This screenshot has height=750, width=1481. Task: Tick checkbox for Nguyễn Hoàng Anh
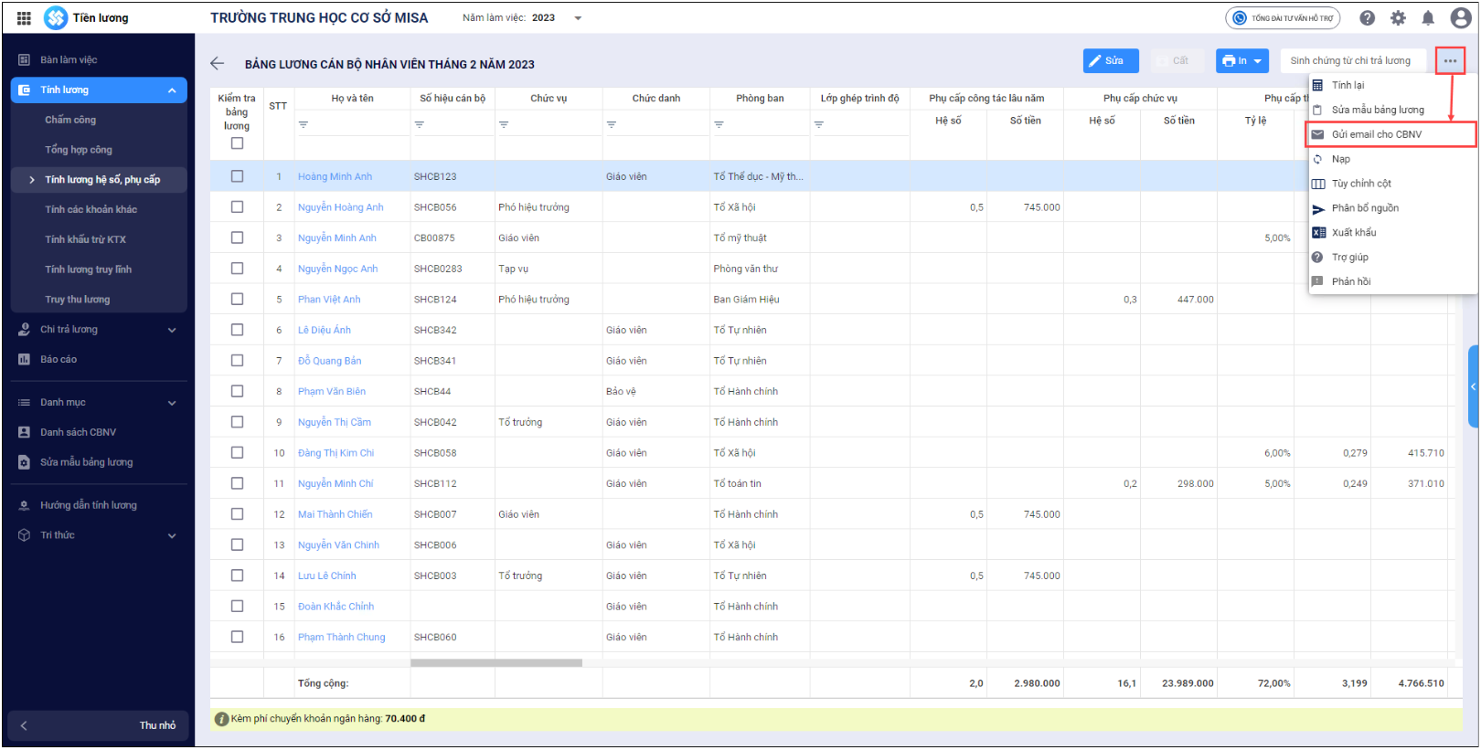tap(238, 207)
